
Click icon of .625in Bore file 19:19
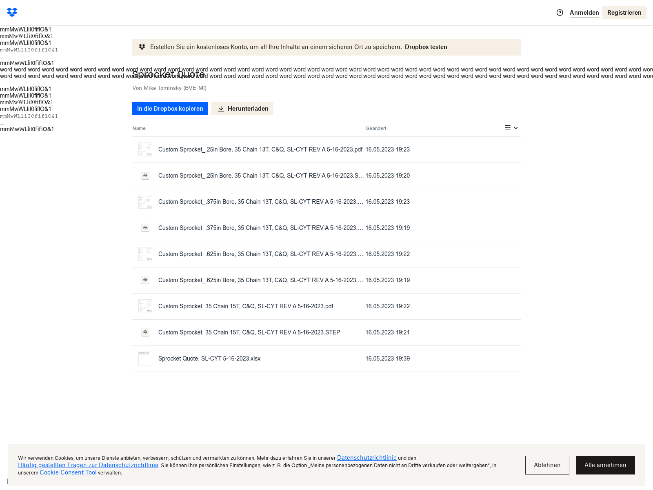(145, 280)
